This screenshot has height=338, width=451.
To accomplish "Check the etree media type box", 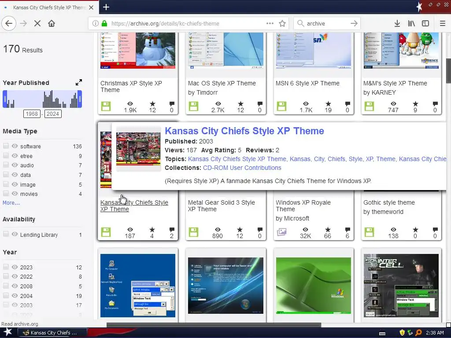I will [6, 155].
